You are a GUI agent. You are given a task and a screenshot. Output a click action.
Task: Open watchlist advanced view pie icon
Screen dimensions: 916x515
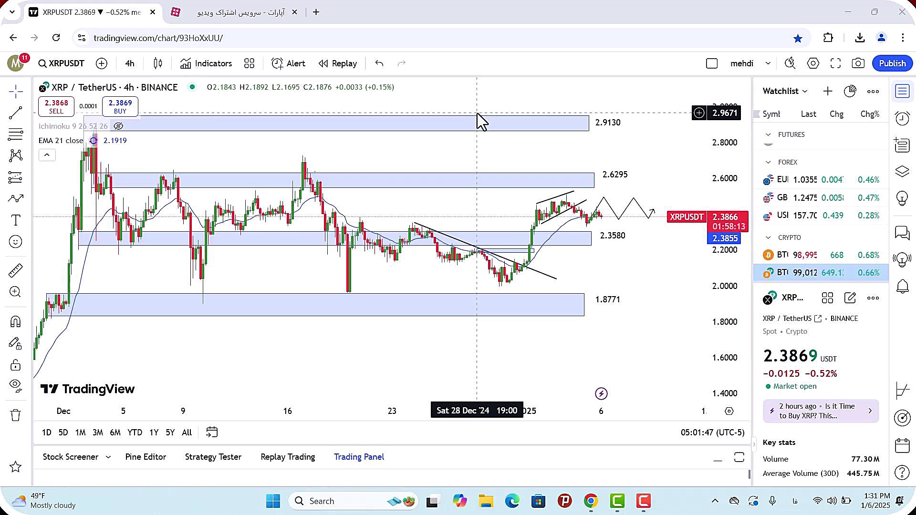[850, 91]
